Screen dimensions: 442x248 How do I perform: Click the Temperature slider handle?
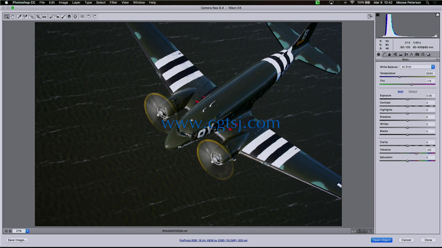399,77
